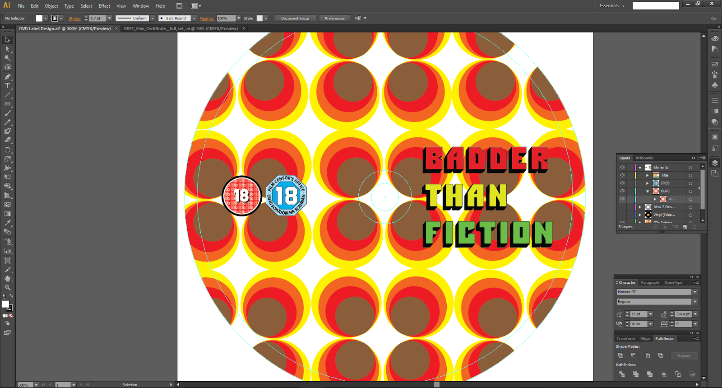Select the Pen tool

click(x=8, y=77)
